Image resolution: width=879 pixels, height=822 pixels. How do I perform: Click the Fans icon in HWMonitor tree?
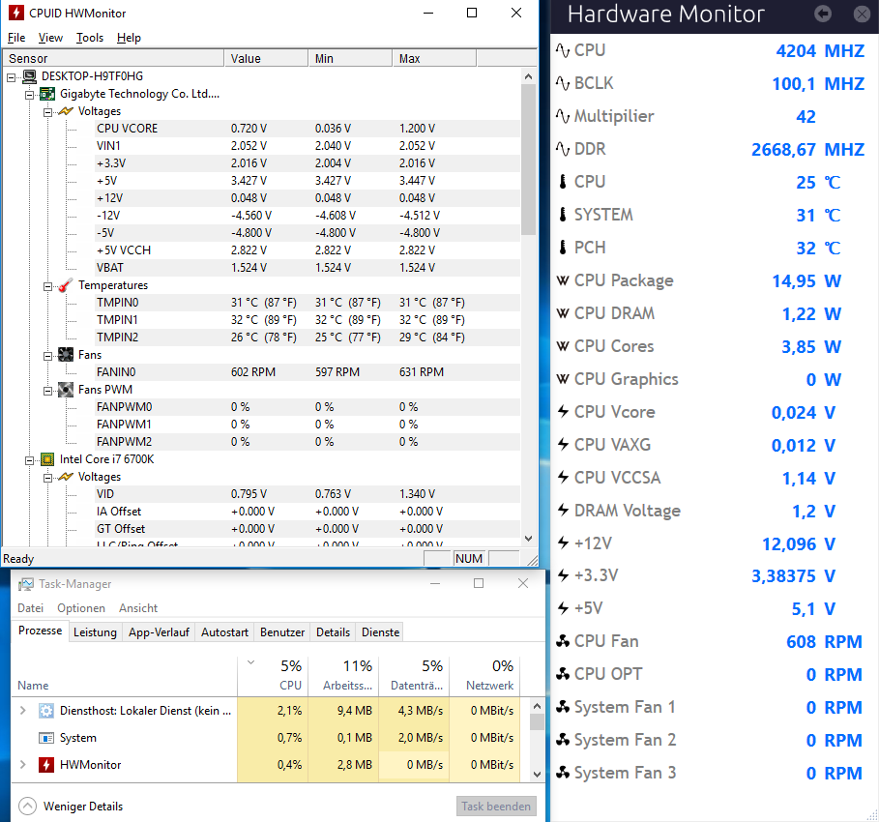click(66, 355)
